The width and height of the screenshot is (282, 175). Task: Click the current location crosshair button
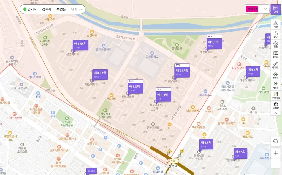[x=276, y=141]
